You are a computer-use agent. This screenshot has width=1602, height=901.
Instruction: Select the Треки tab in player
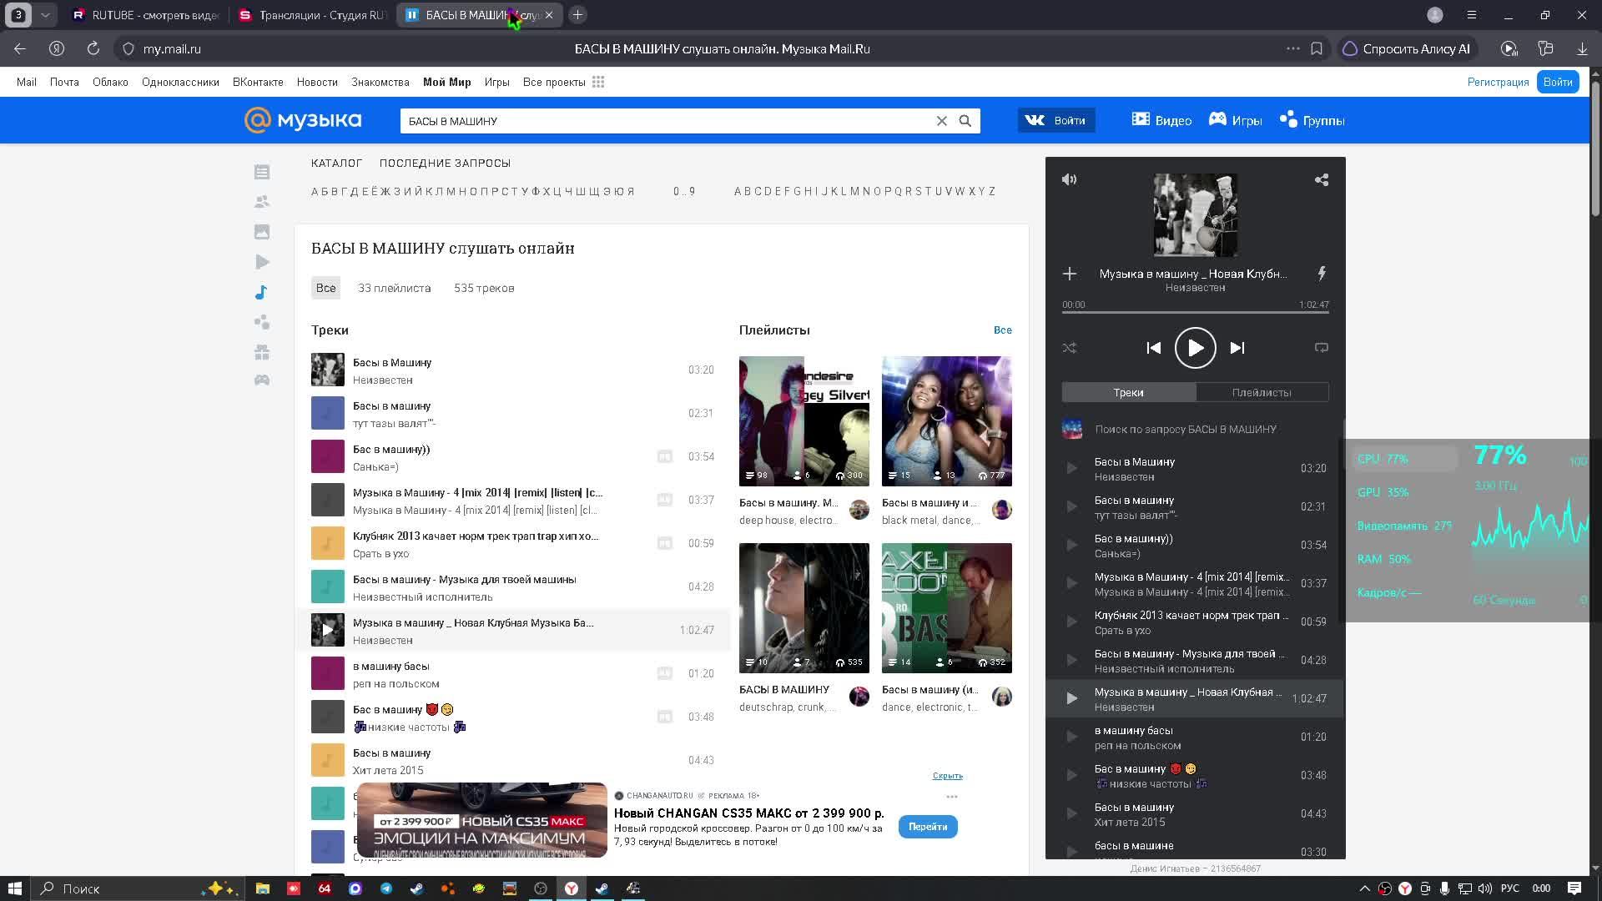click(x=1128, y=392)
